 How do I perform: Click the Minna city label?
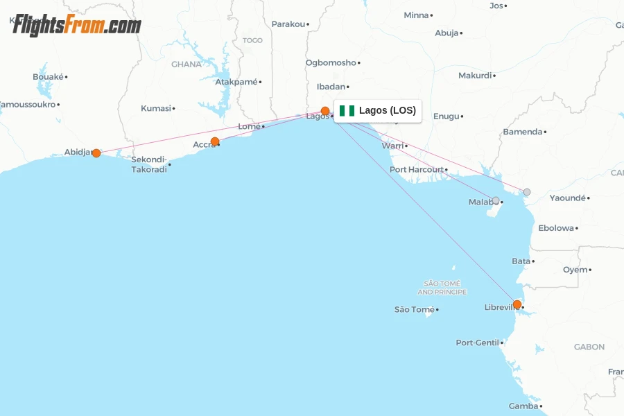point(416,15)
